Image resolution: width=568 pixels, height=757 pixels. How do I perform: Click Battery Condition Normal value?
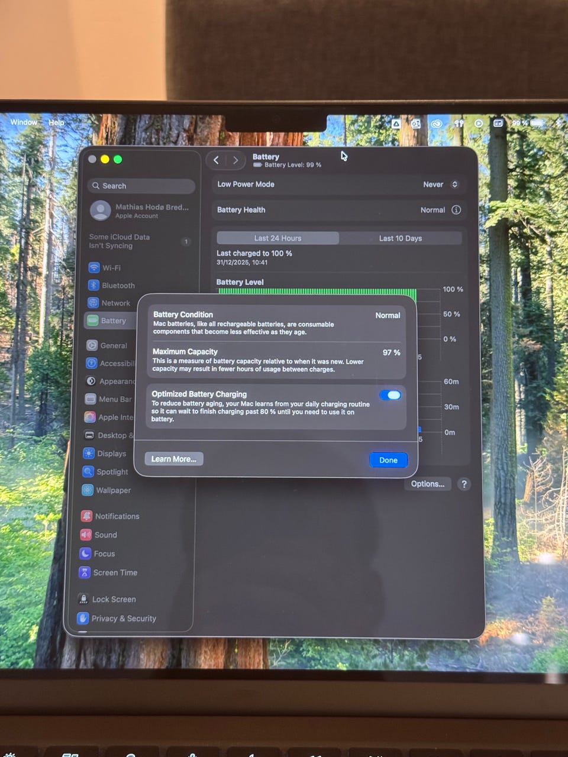click(388, 315)
